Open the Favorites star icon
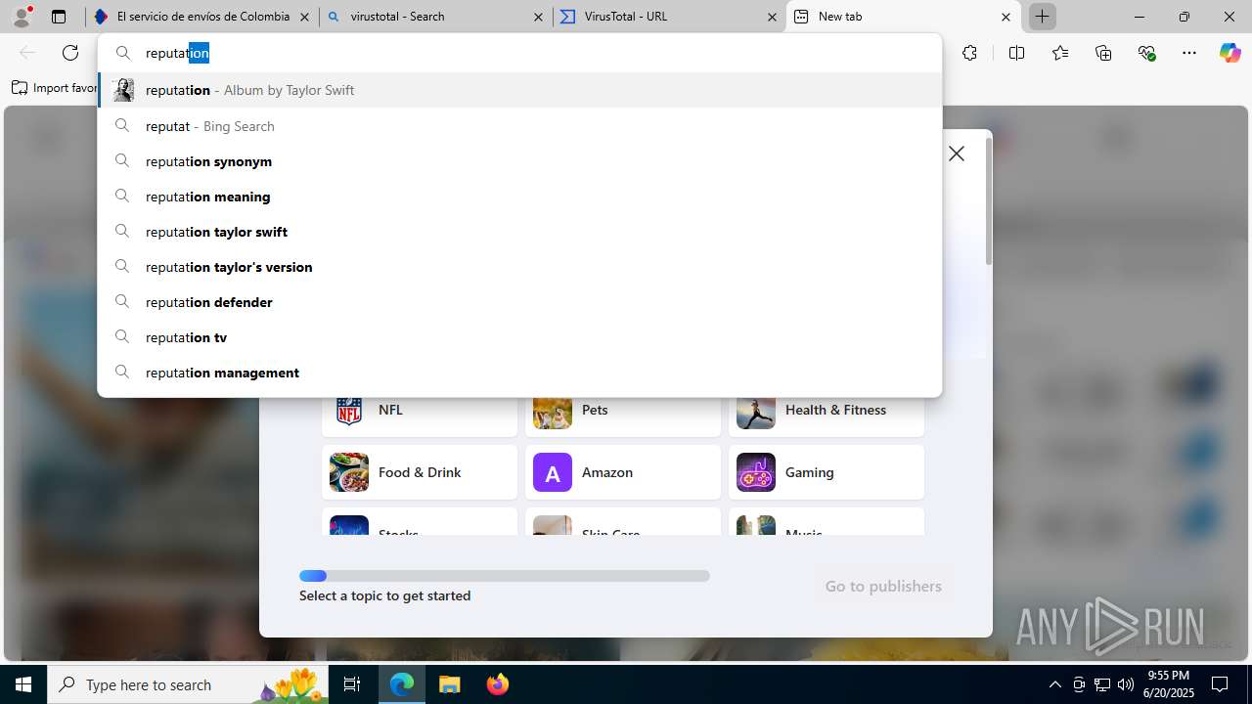Viewport: 1252px width, 704px height. (x=1060, y=53)
